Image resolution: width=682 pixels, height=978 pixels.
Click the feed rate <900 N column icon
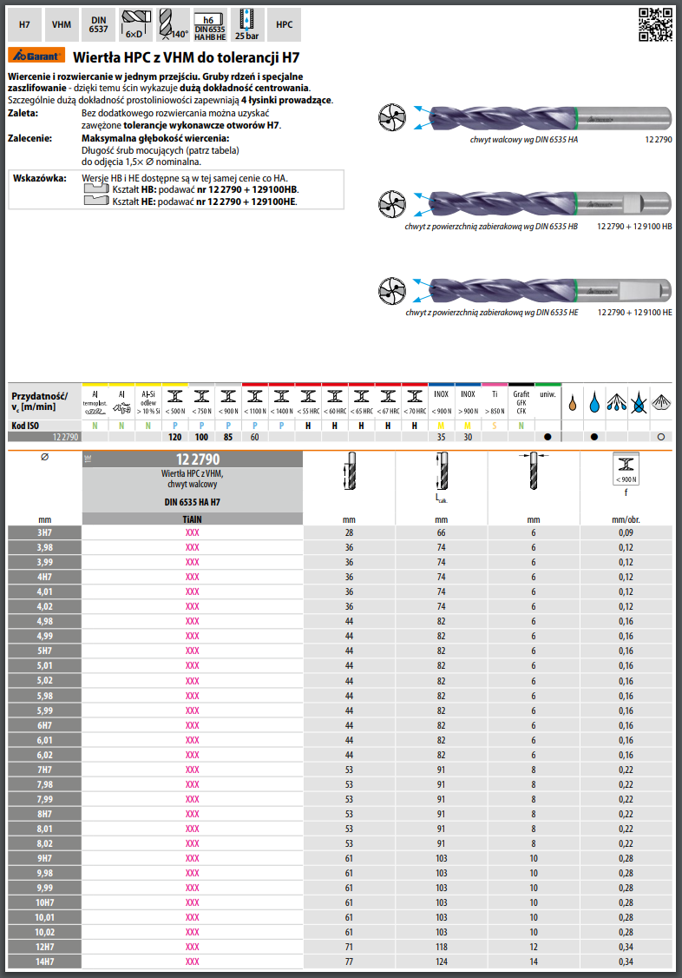pos(626,468)
